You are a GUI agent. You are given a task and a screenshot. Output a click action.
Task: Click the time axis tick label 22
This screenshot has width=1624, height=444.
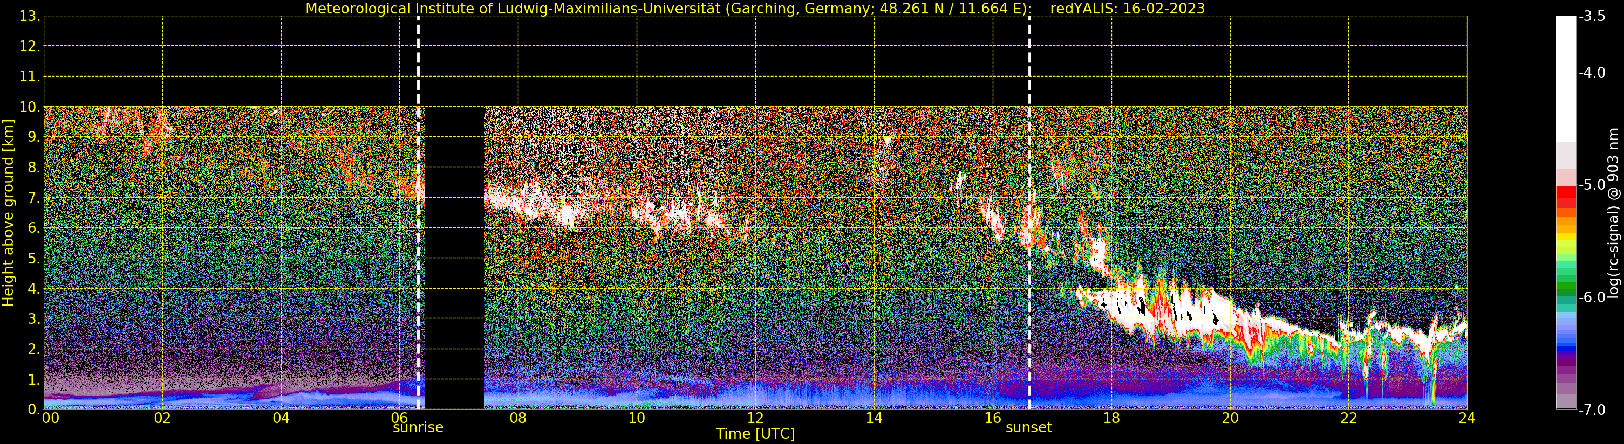(x=1348, y=418)
